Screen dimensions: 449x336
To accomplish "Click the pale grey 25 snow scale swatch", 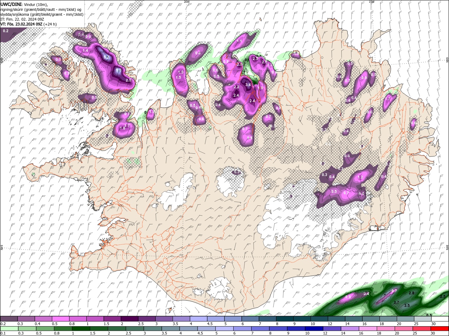I will click(x=422, y=319).
